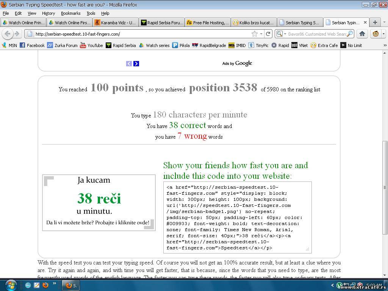The width and height of the screenshot is (388, 291).
Task: Open the IMDB bookmark
Action: [237, 45]
